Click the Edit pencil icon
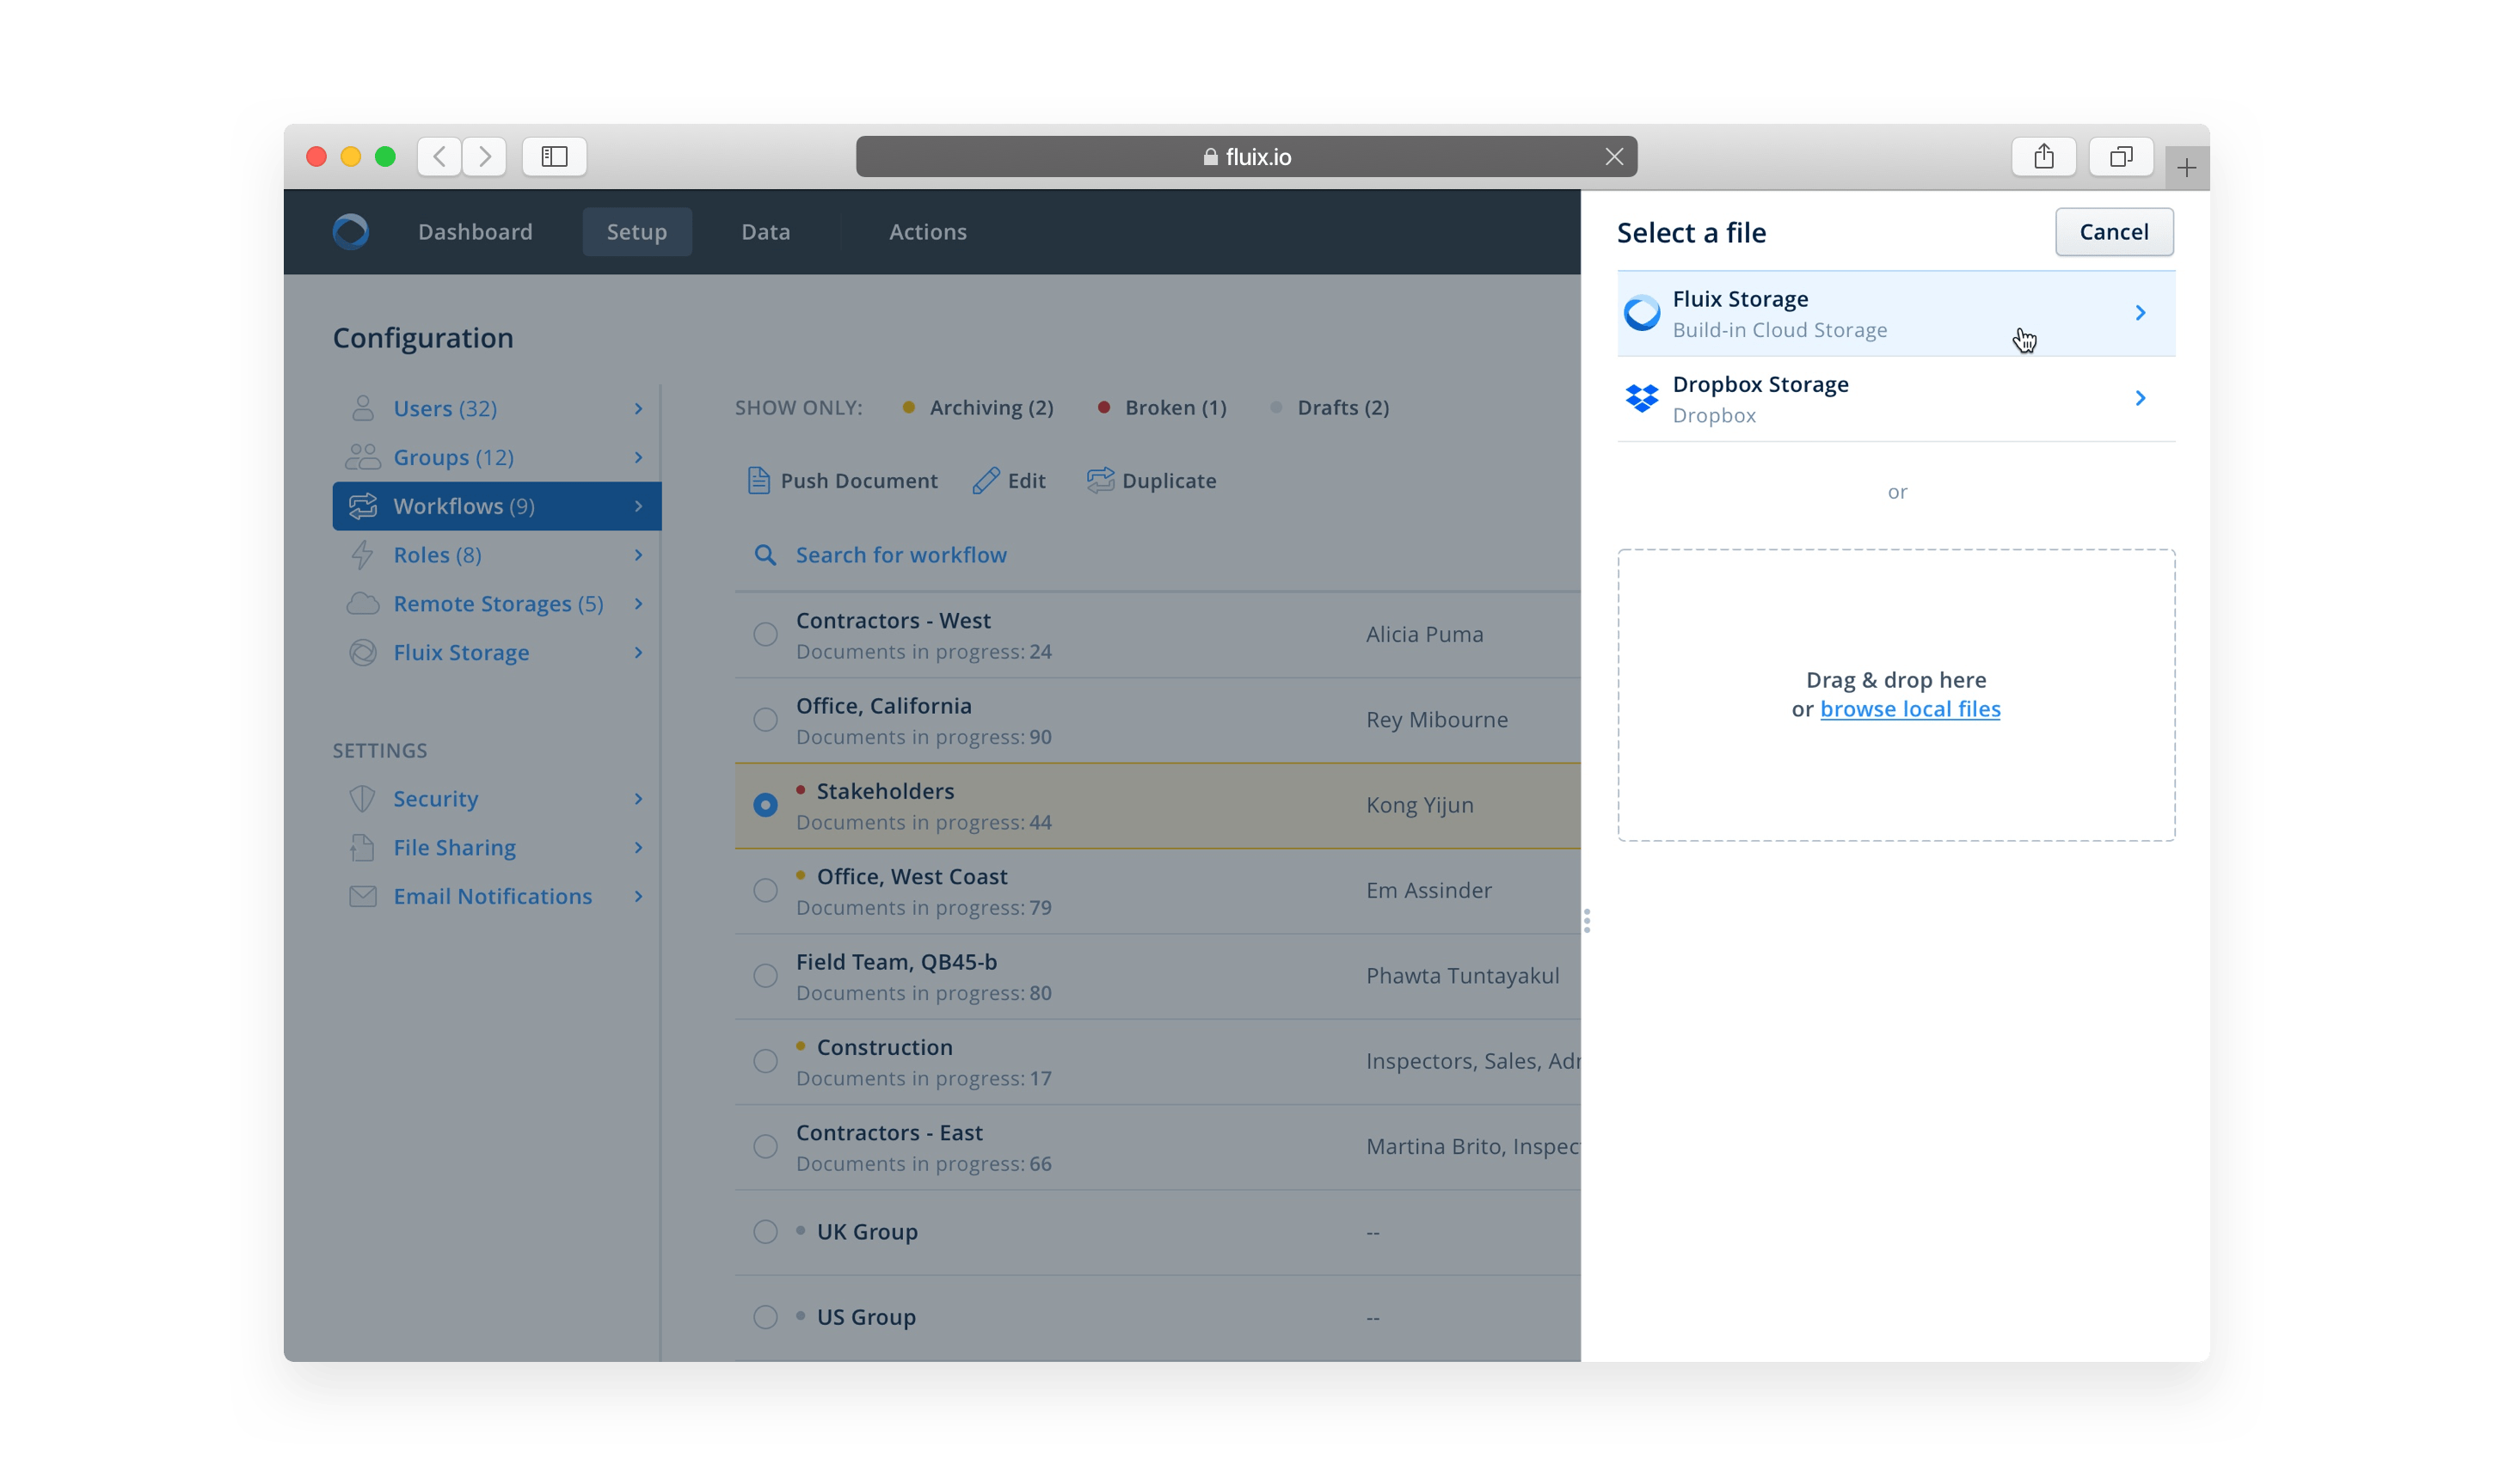Viewport: 2494px width, 1484px height. [985, 481]
